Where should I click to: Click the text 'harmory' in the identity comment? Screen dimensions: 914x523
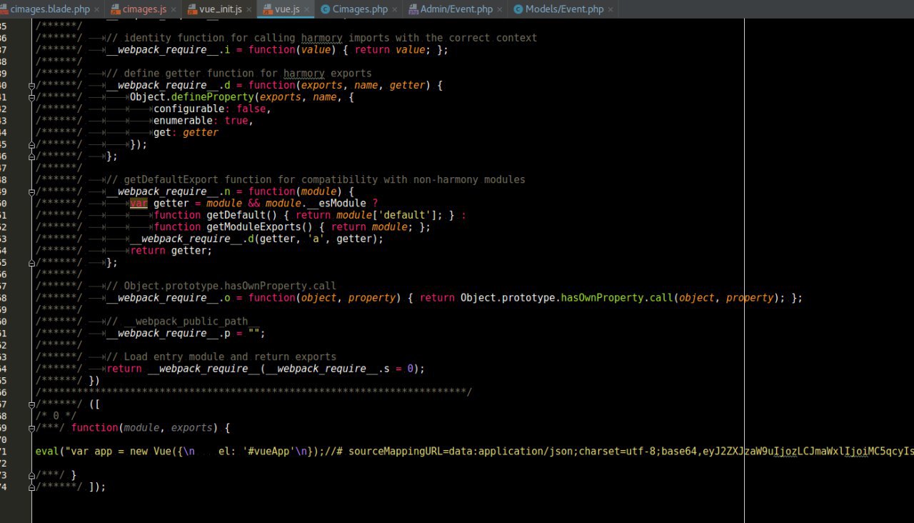click(x=321, y=38)
